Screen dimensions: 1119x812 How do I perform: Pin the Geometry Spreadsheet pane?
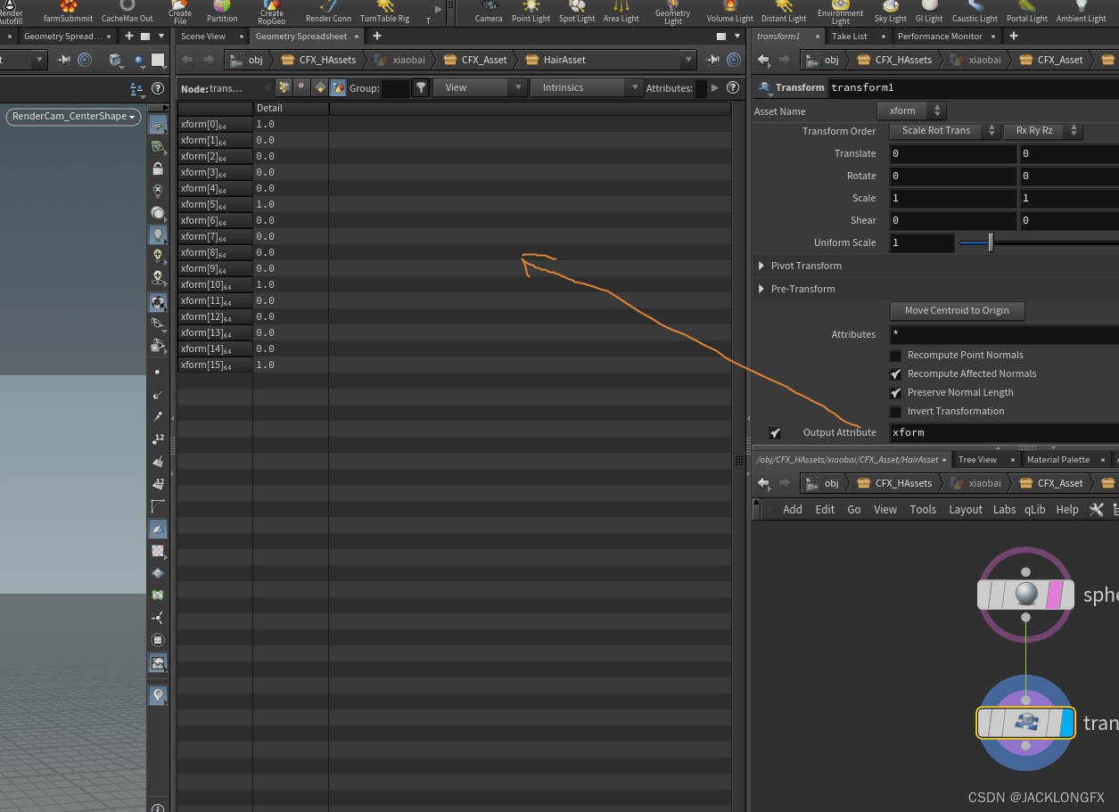pyautogui.click(x=712, y=60)
